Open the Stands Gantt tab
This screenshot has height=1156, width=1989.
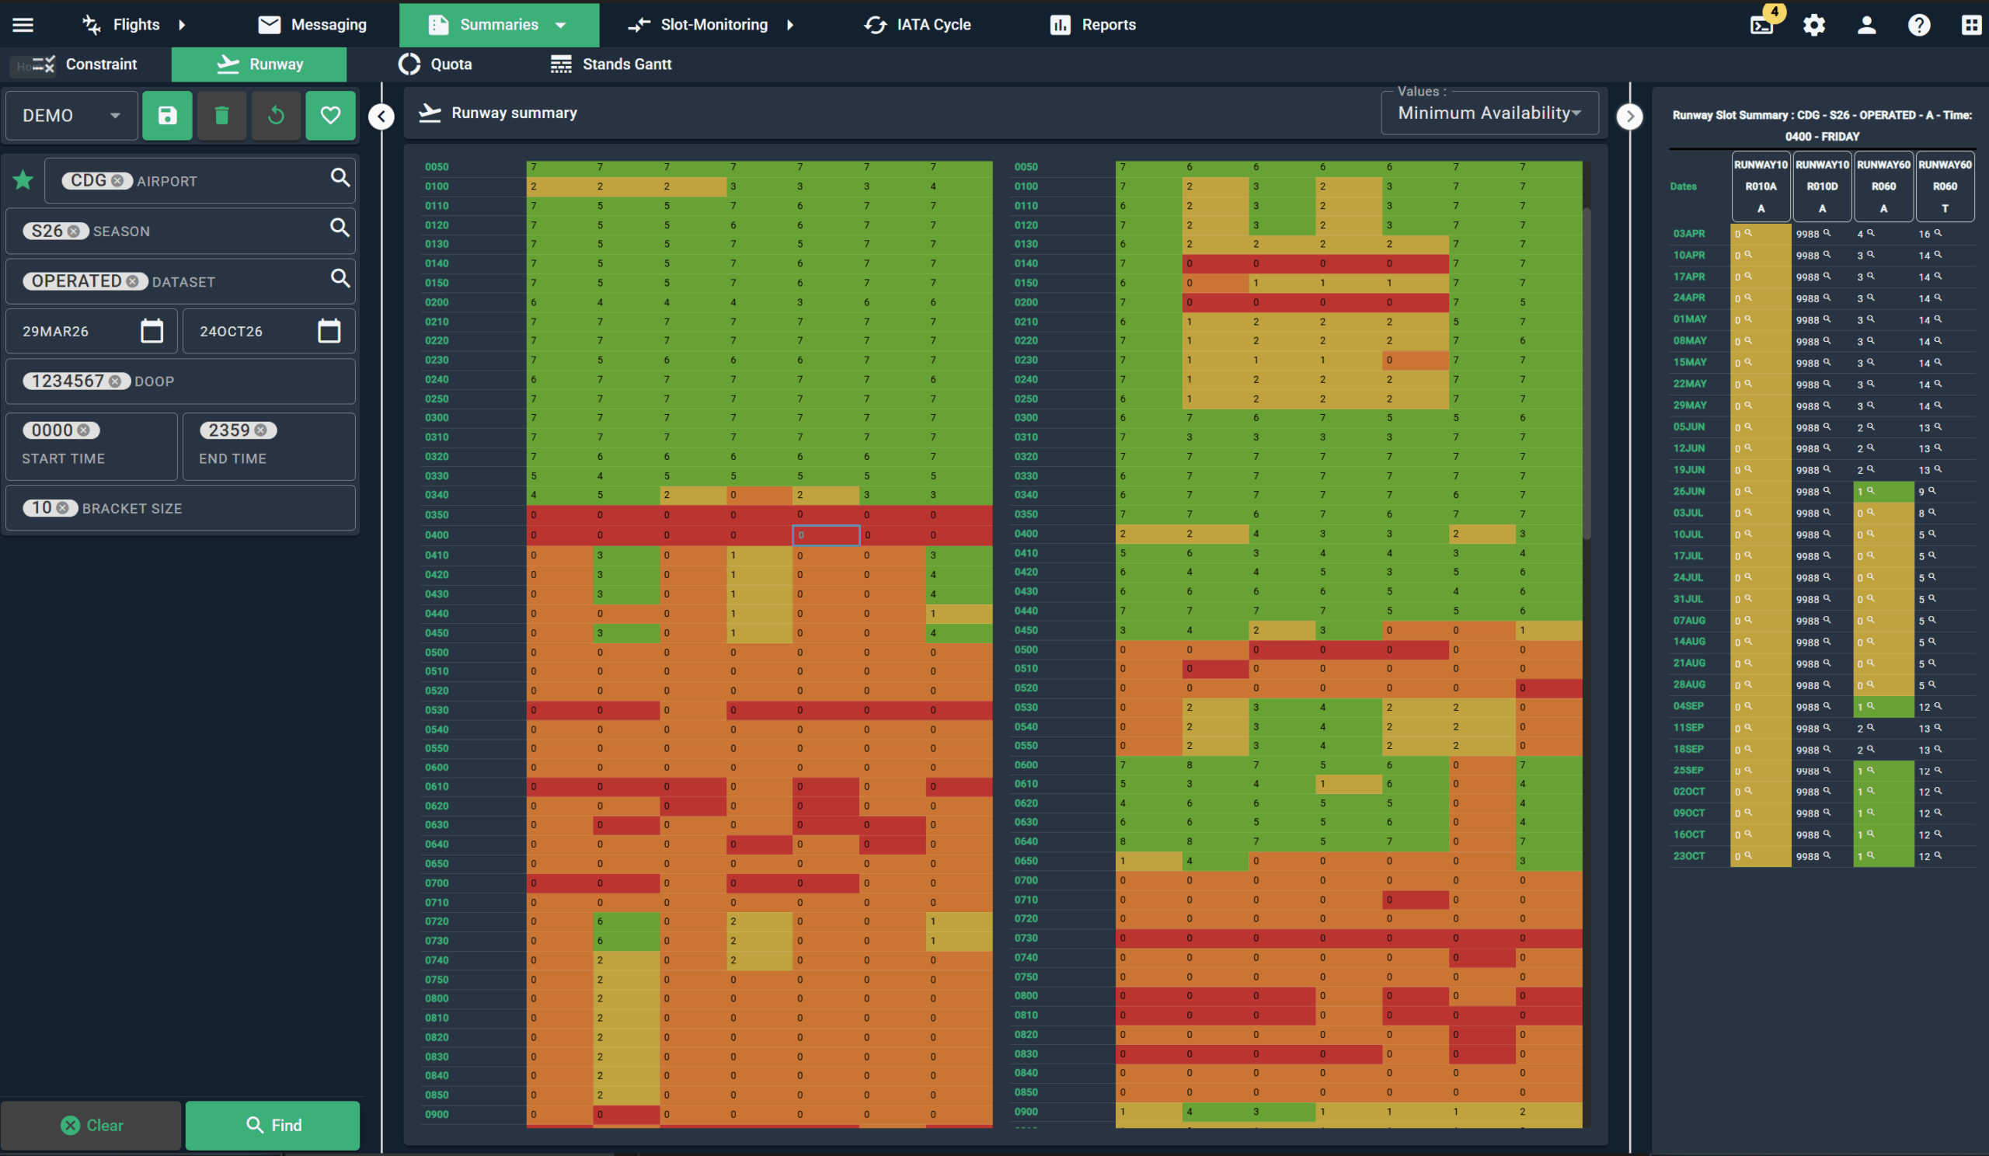tap(611, 64)
